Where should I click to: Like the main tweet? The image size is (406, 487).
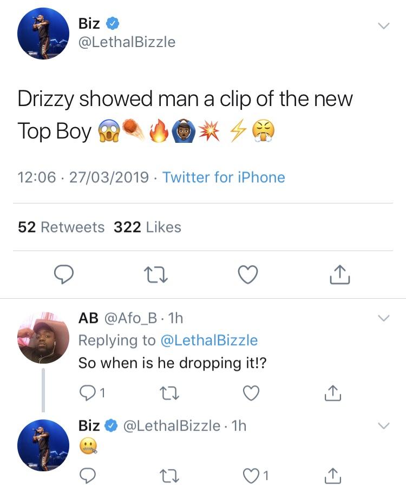tap(247, 275)
